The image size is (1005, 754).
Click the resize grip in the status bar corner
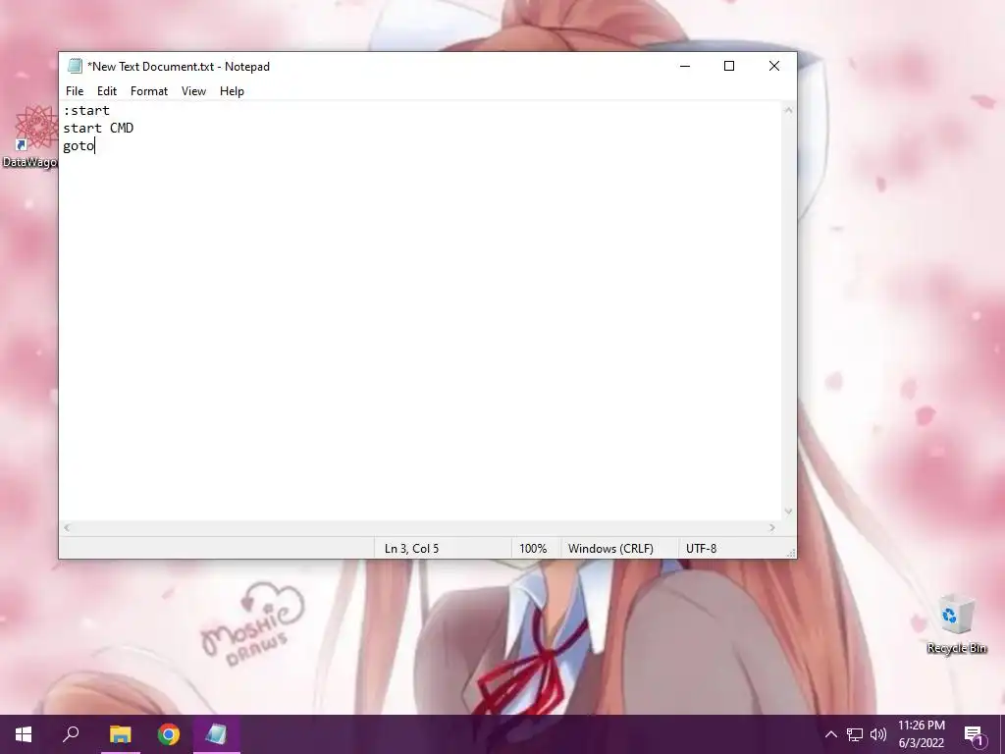tap(791, 553)
